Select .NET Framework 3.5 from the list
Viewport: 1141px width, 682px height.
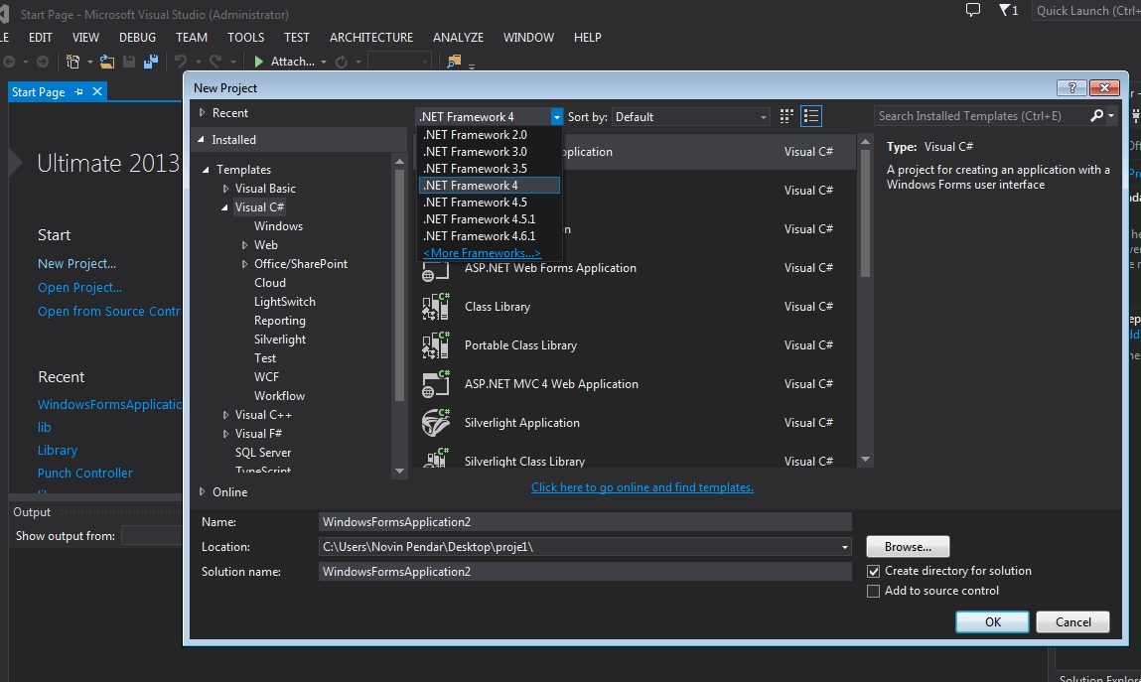(x=490, y=169)
